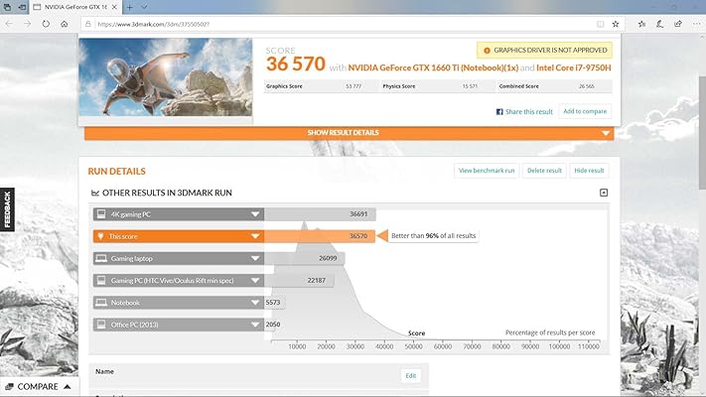Expand the Compare panel at bottom

[38, 387]
